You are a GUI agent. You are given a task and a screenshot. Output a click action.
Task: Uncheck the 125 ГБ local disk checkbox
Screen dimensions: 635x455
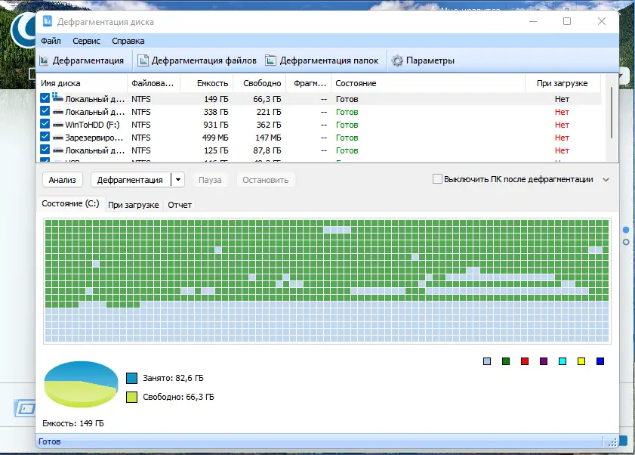point(45,150)
